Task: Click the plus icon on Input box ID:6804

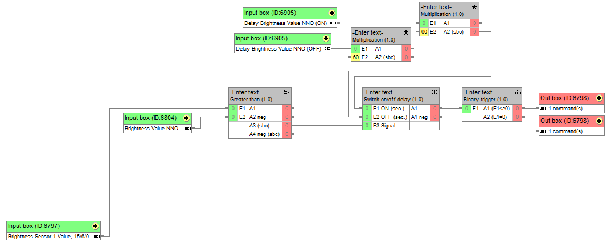Action: pyautogui.click(x=187, y=118)
